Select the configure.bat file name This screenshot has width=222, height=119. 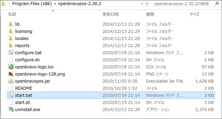(28, 53)
